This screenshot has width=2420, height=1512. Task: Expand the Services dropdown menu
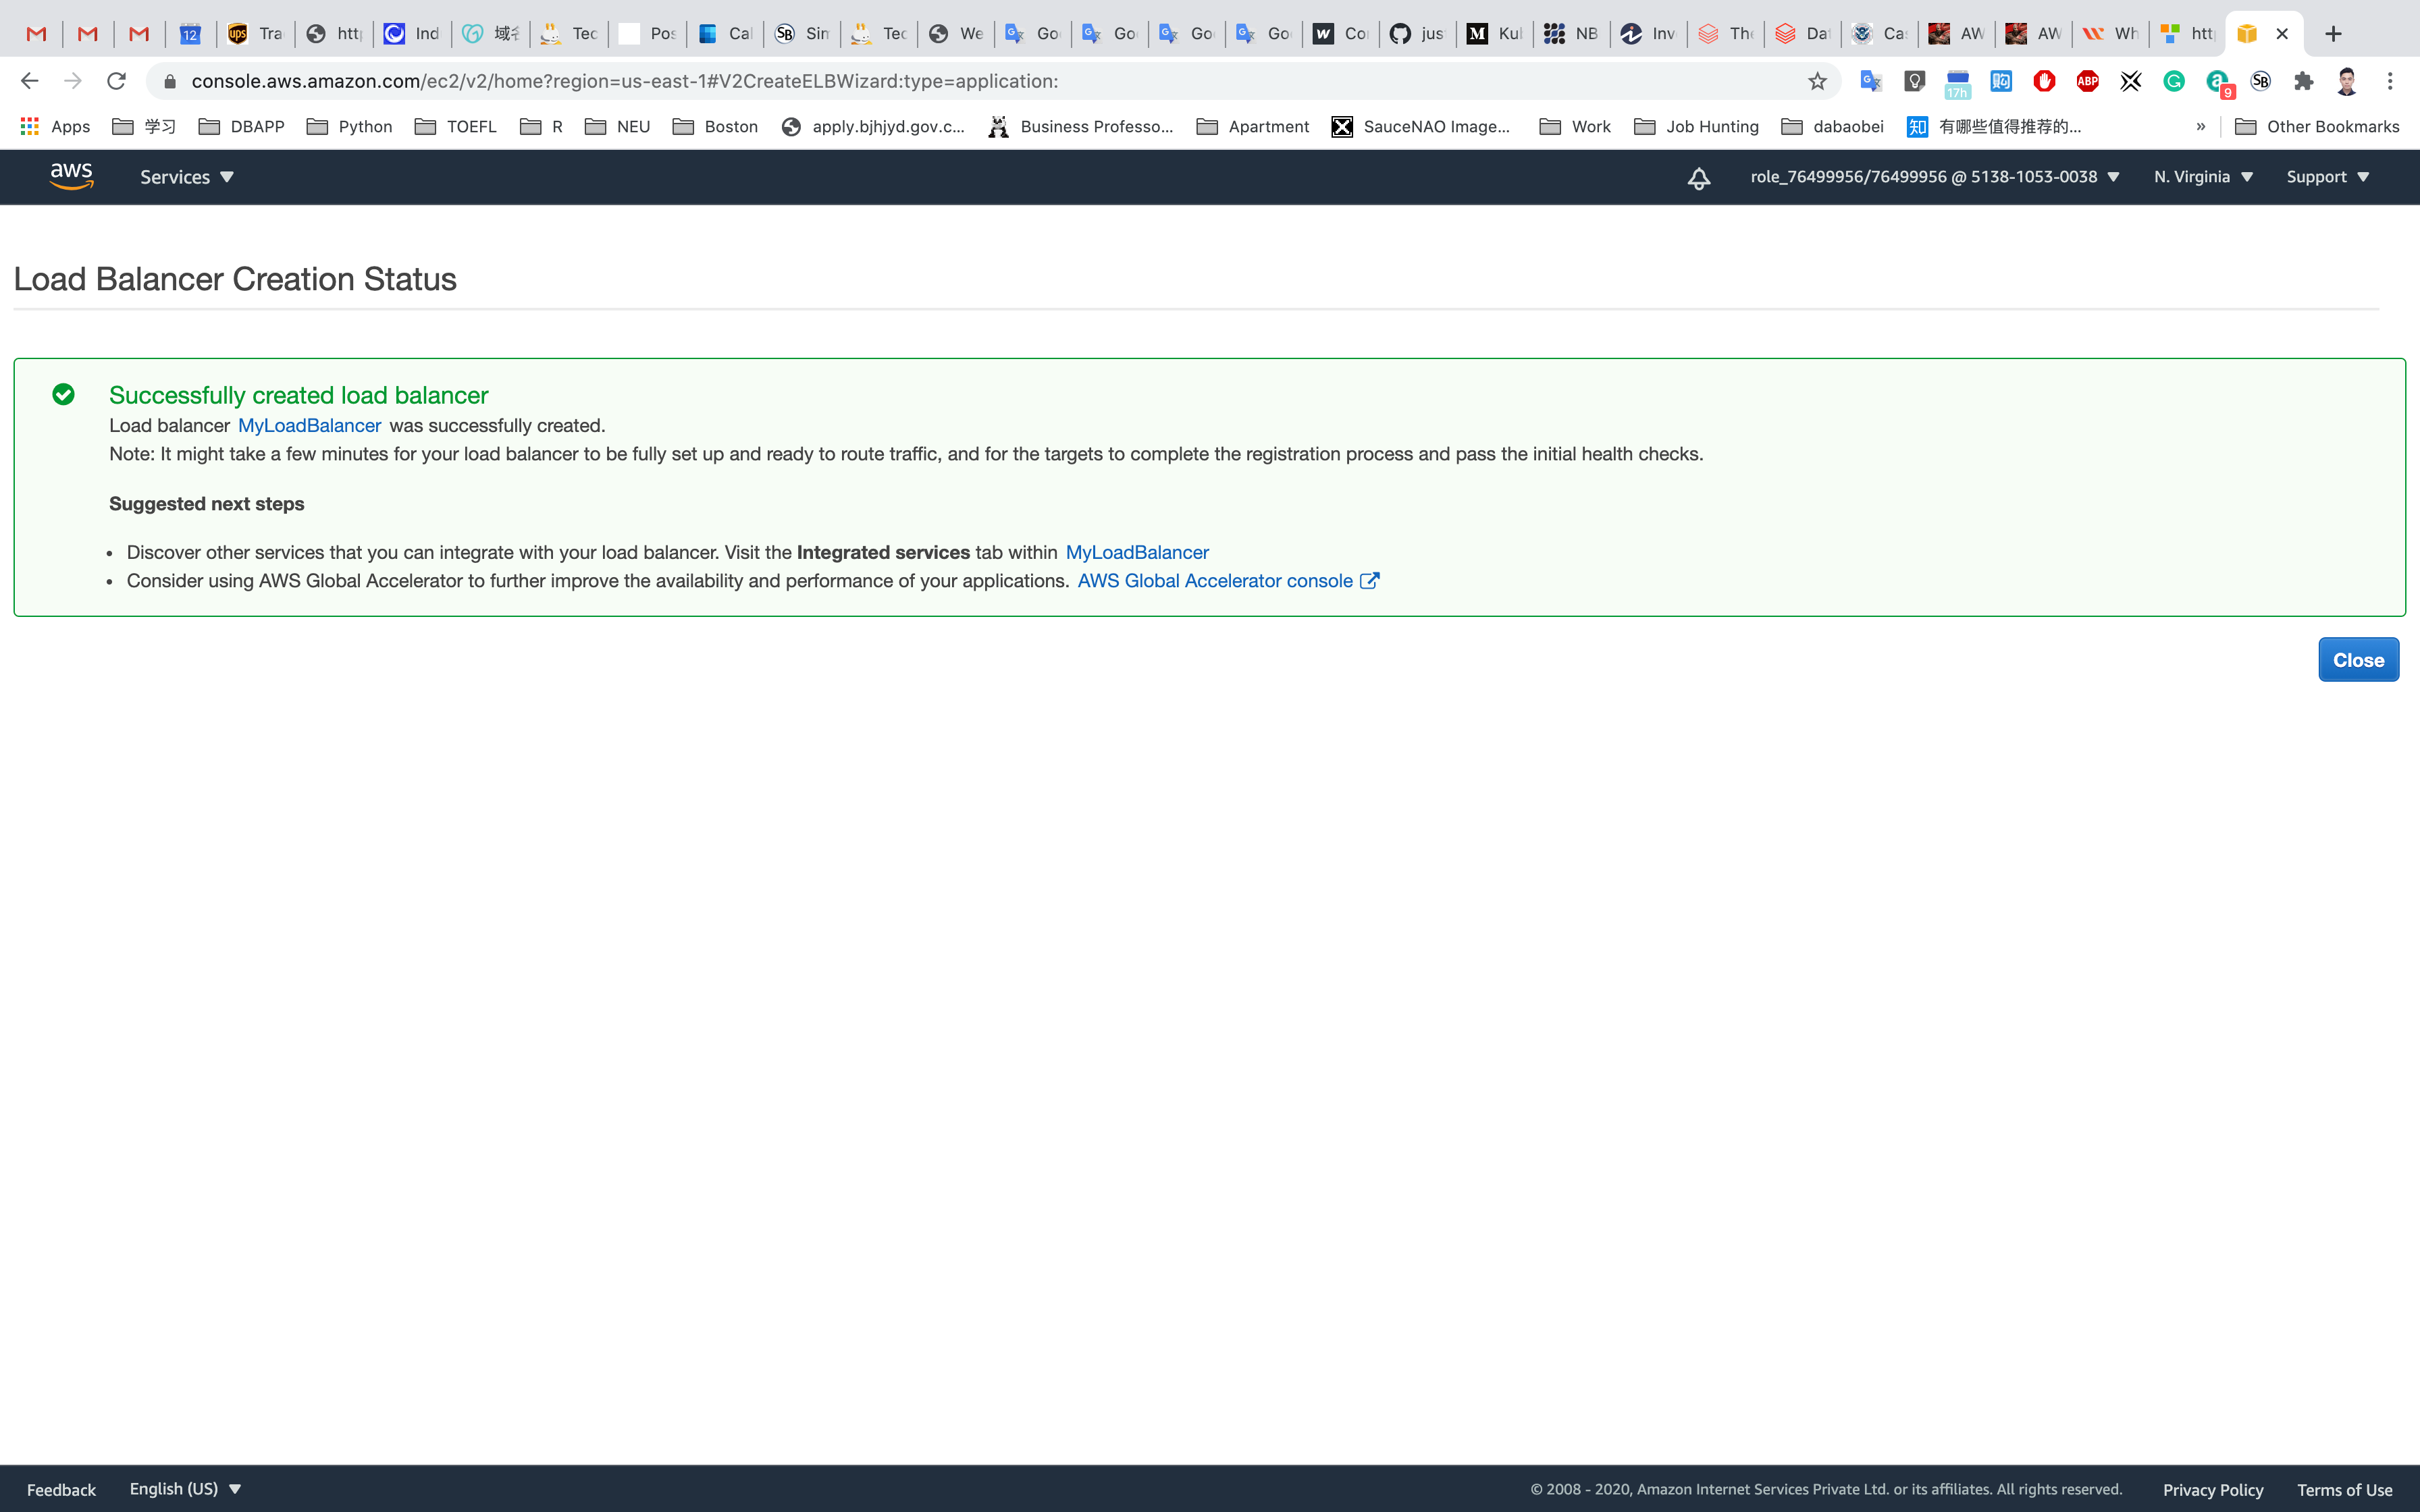(186, 177)
